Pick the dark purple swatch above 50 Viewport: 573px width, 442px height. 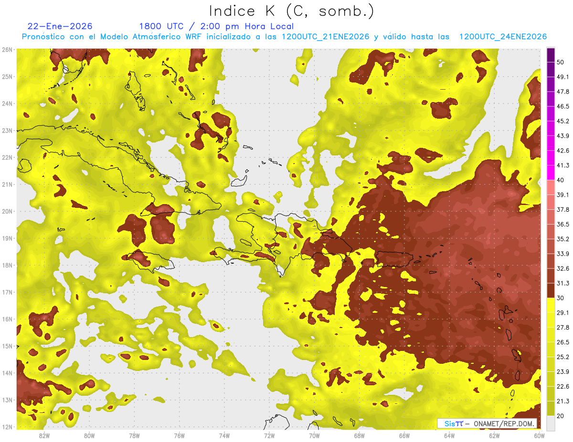tap(551, 55)
